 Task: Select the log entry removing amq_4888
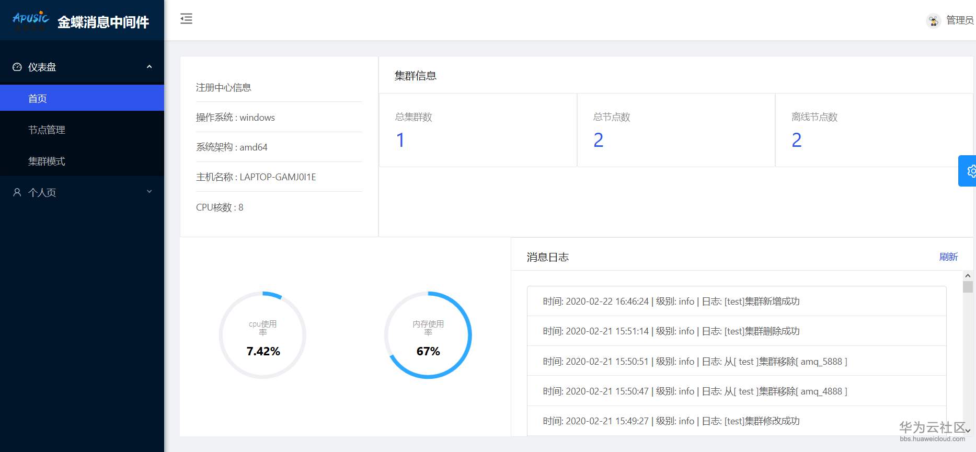(x=737, y=391)
